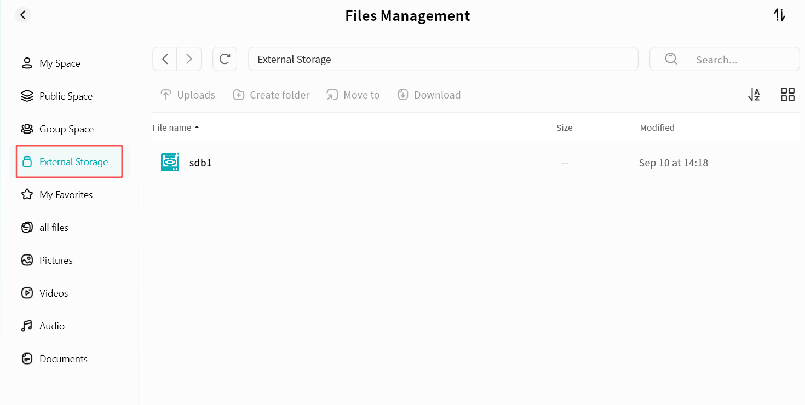Select the Pictures category

(56, 261)
